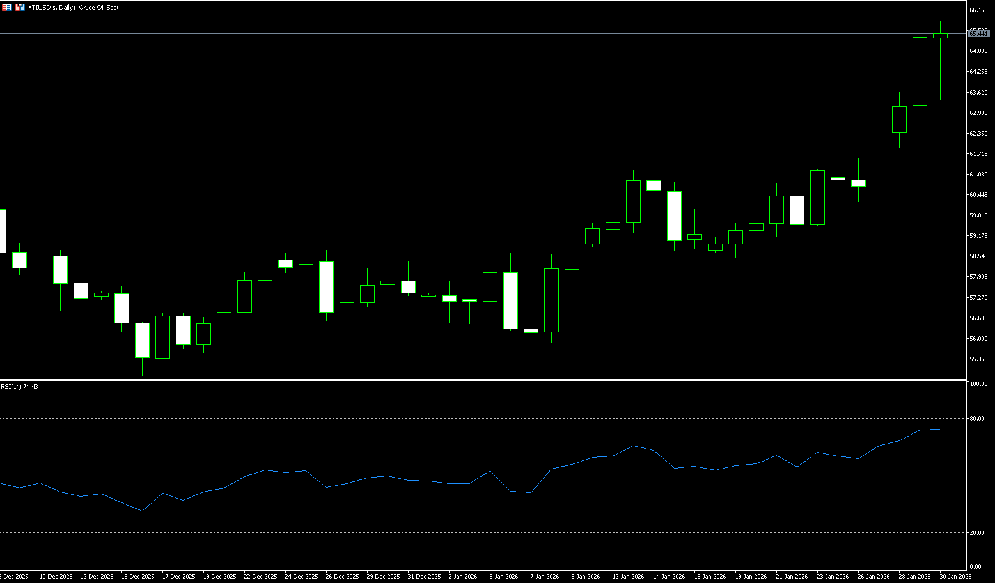Click the highlighted 65.441 current price tag
The image size is (995, 583).
(x=979, y=33)
